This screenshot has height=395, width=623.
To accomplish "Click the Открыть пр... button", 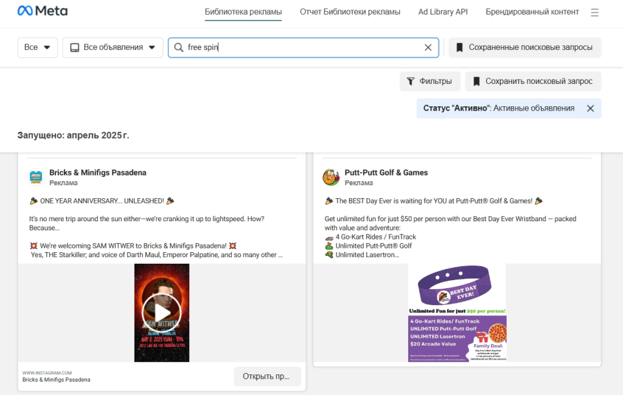I will pyautogui.click(x=267, y=376).
